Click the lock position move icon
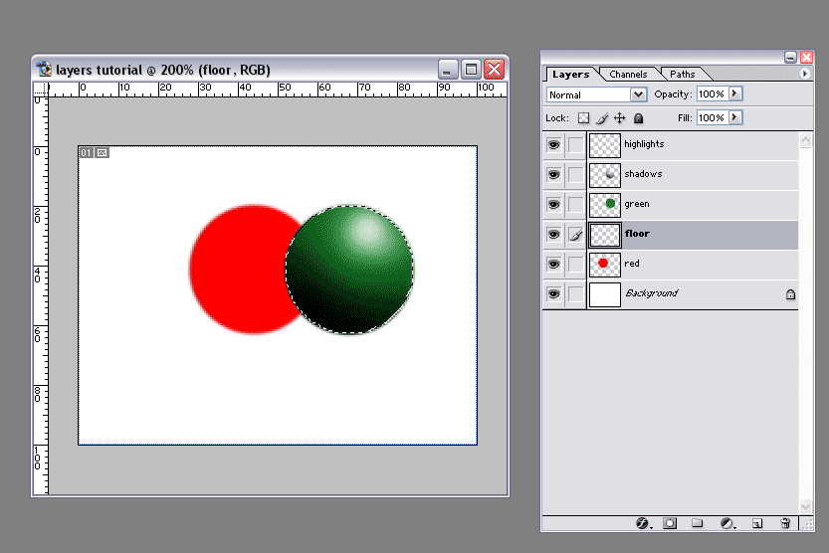The width and height of the screenshot is (829, 553). point(619,118)
